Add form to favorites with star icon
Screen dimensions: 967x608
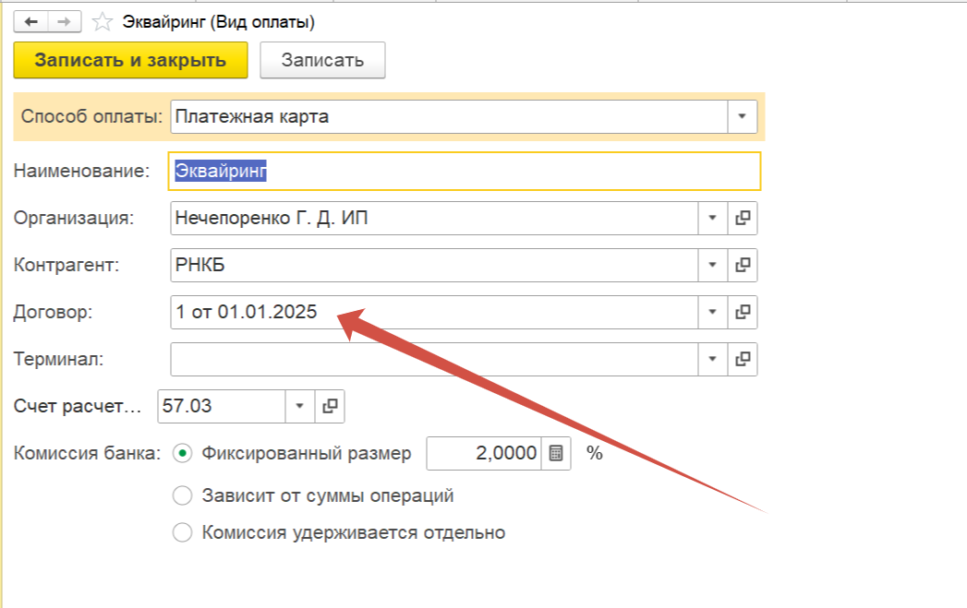pos(103,20)
